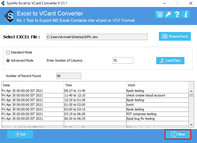
Task: Click date cell in PST compress testing row
Action: tap(33, 114)
